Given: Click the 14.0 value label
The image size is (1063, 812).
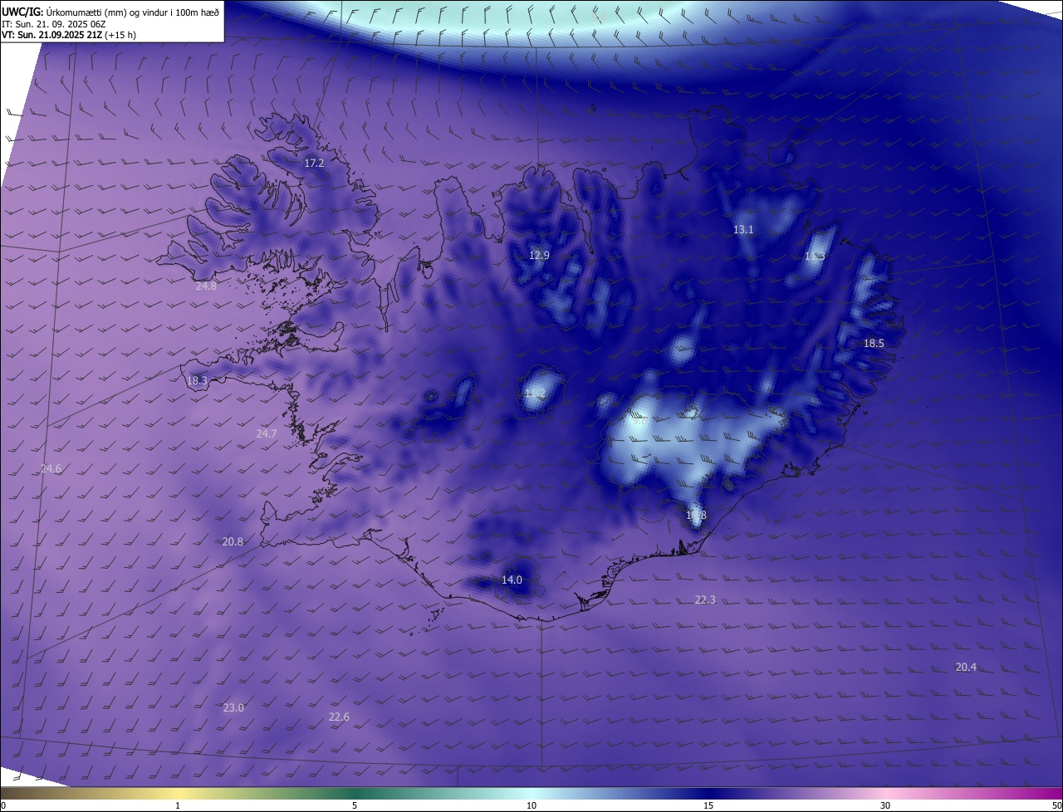Looking at the screenshot, I should coord(512,580).
